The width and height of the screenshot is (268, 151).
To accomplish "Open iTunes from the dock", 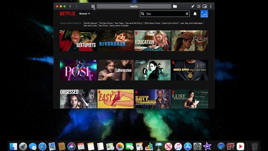I will (x=178, y=146).
